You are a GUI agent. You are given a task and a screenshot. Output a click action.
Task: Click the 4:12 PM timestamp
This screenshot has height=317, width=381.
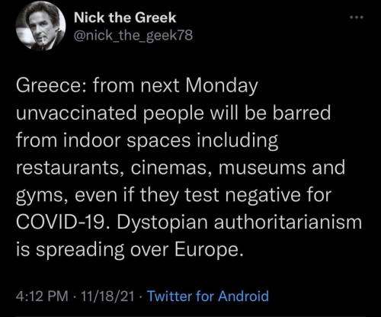click(42, 296)
